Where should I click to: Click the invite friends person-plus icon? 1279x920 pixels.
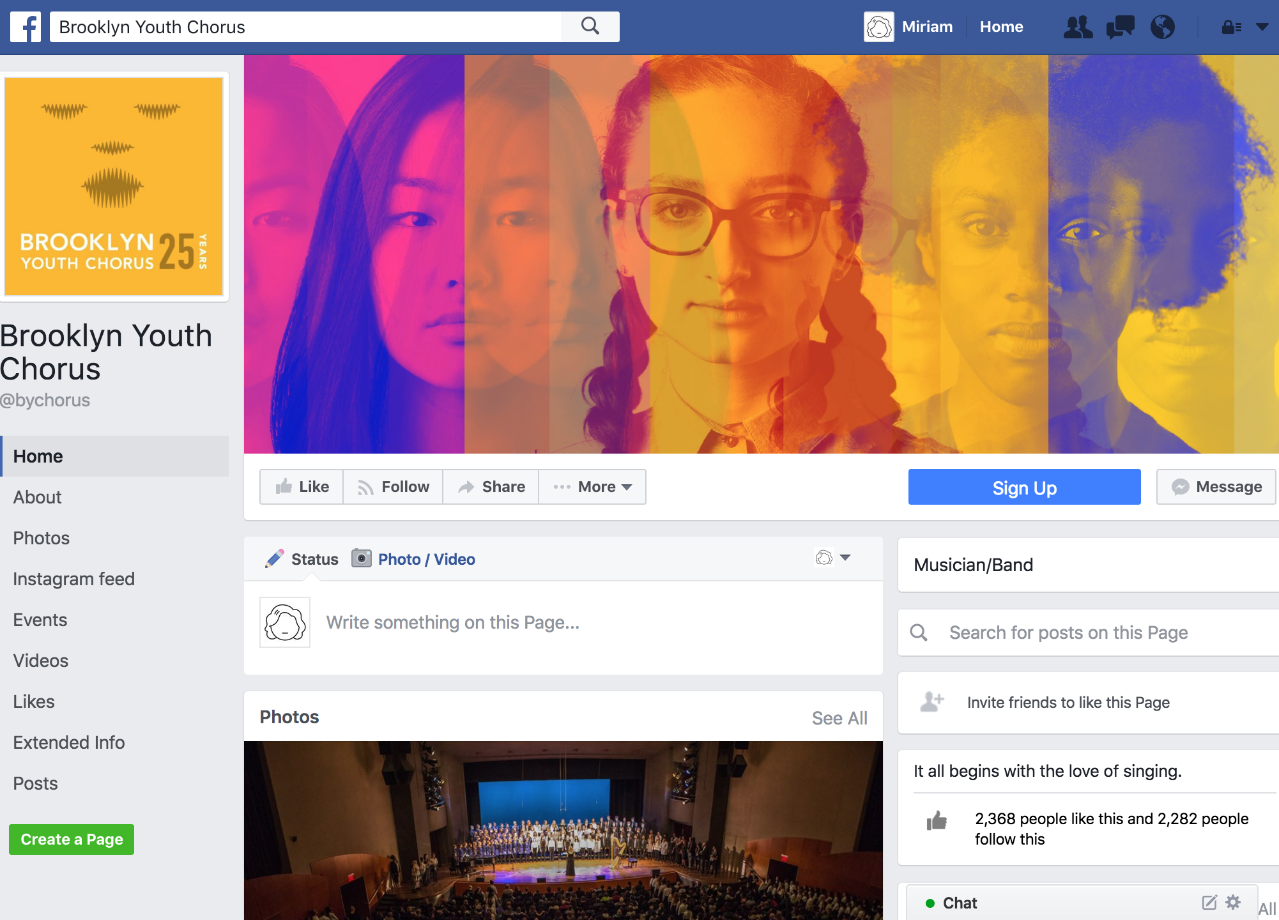(x=932, y=701)
